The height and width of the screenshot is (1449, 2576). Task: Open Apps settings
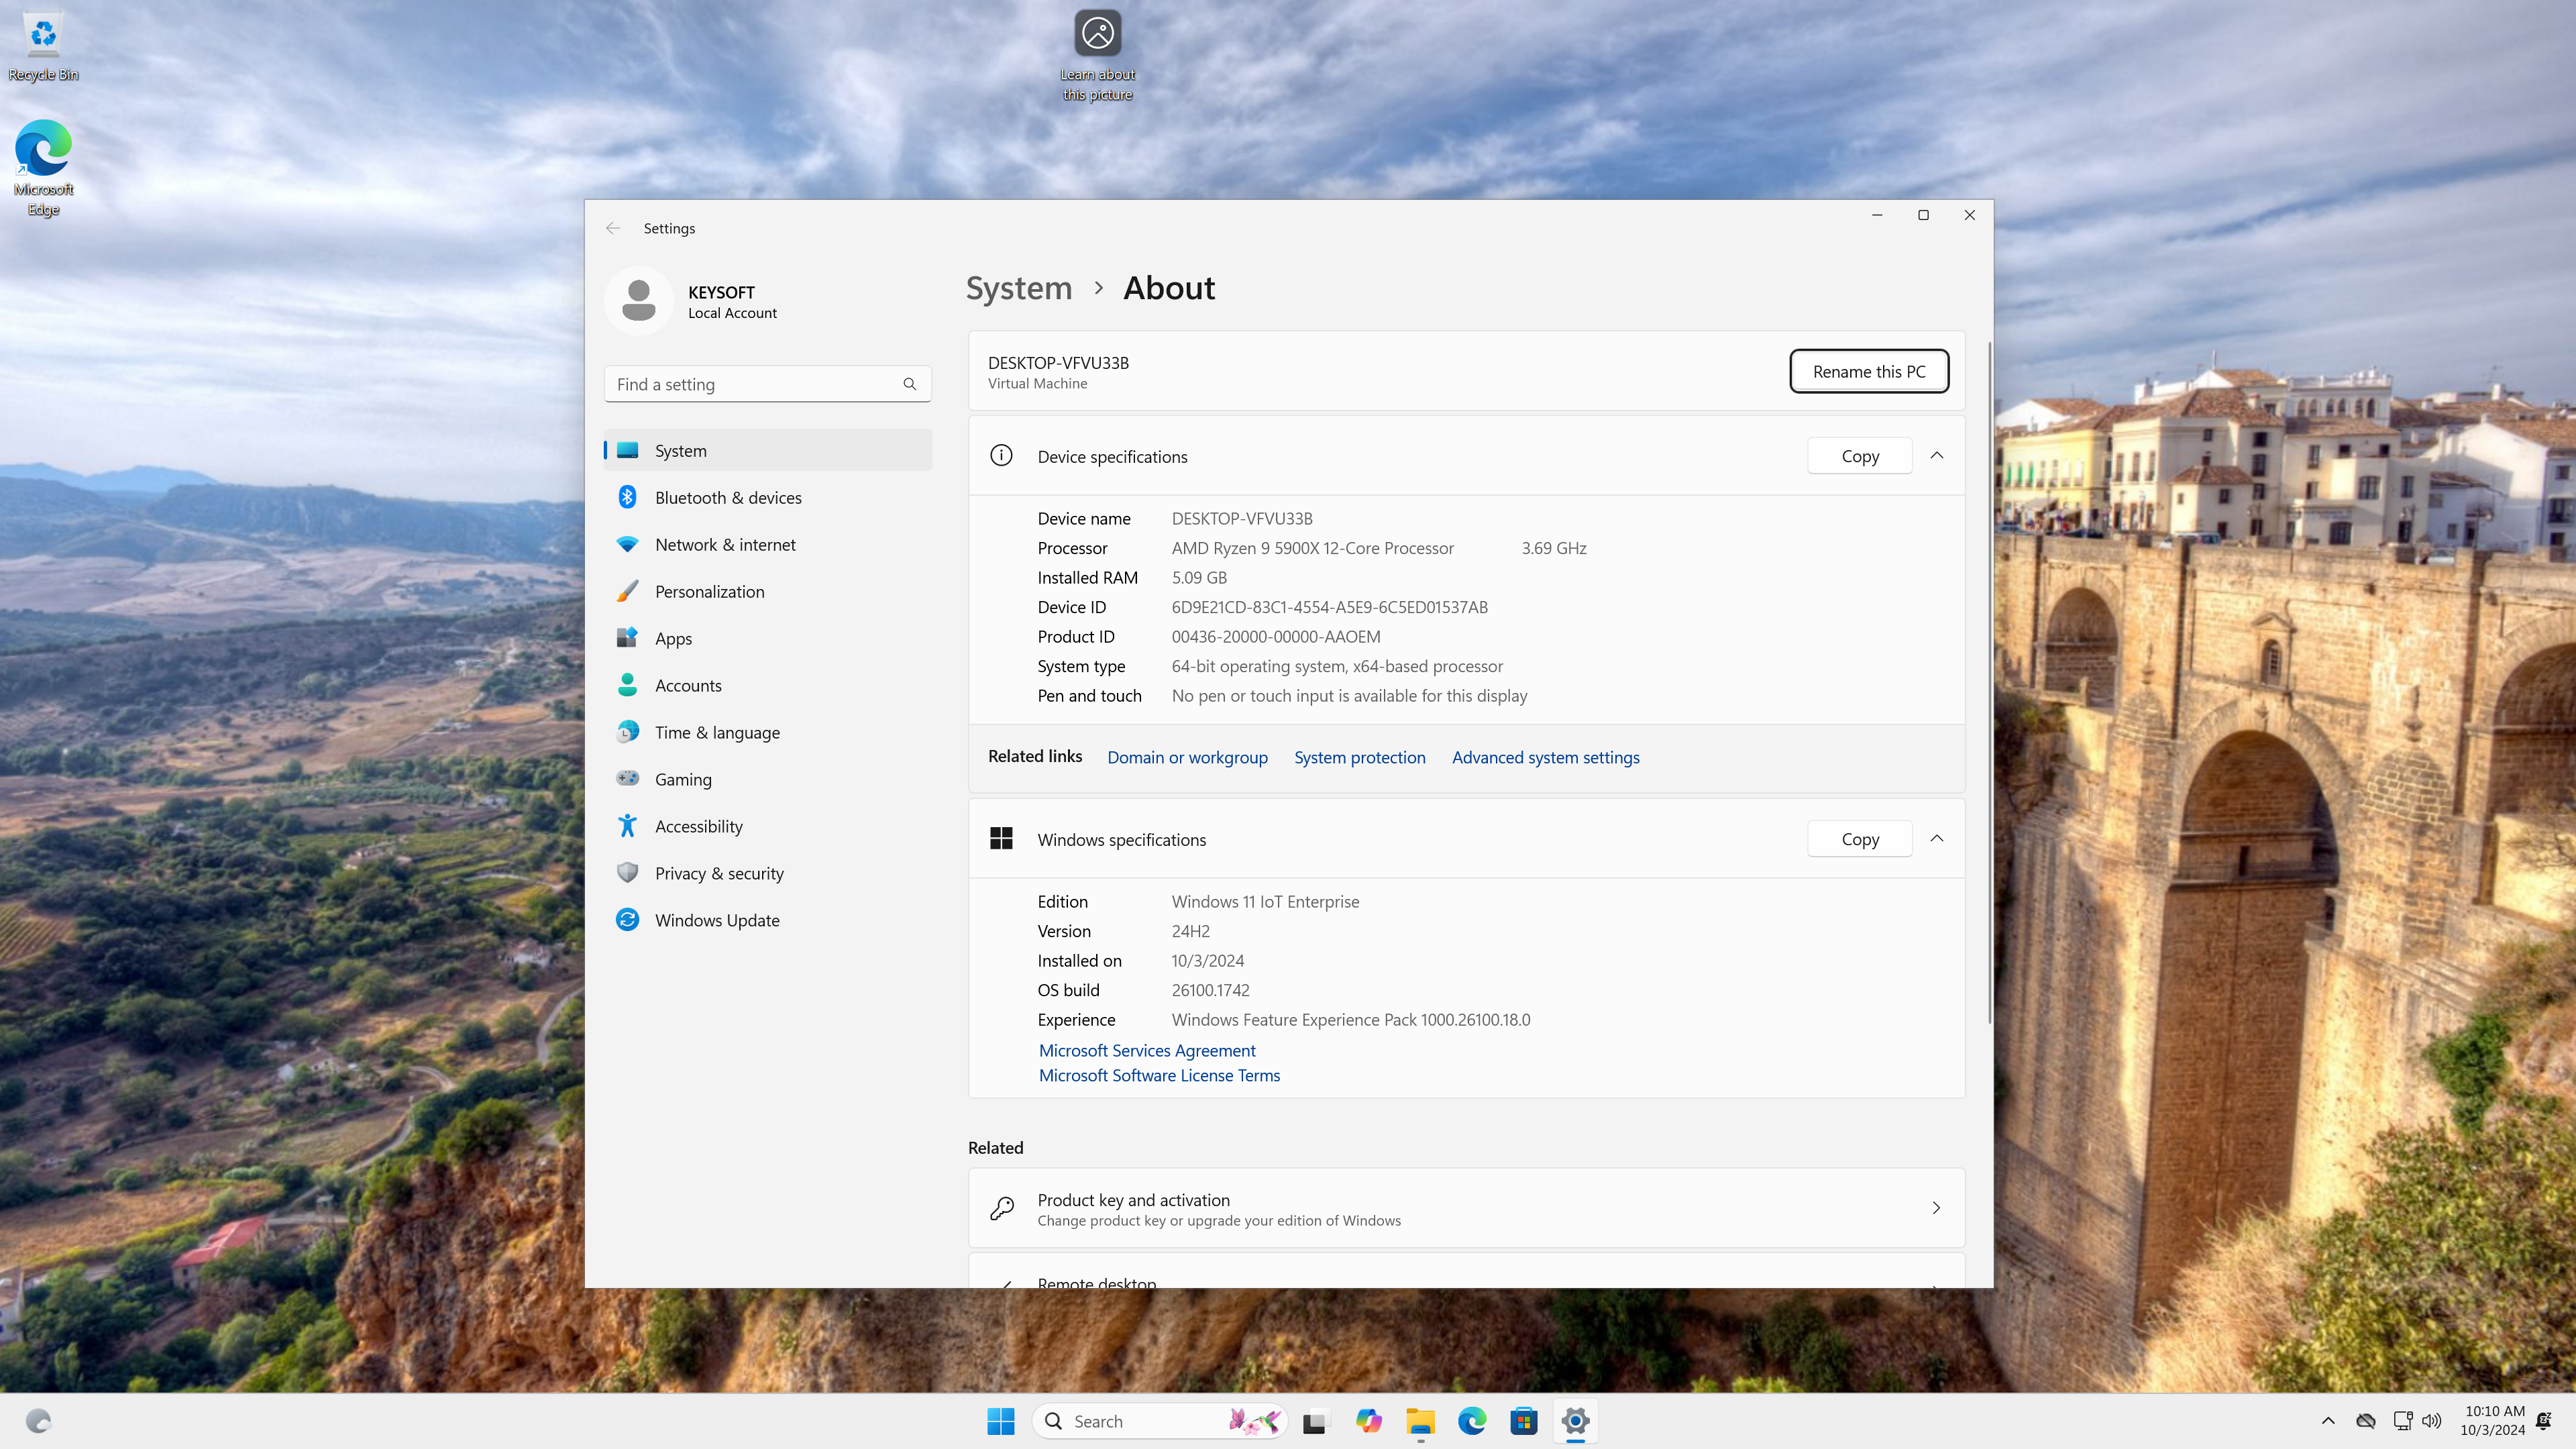[767, 638]
